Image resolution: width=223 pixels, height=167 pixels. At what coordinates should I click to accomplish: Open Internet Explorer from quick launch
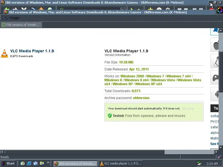tap(29, 163)
